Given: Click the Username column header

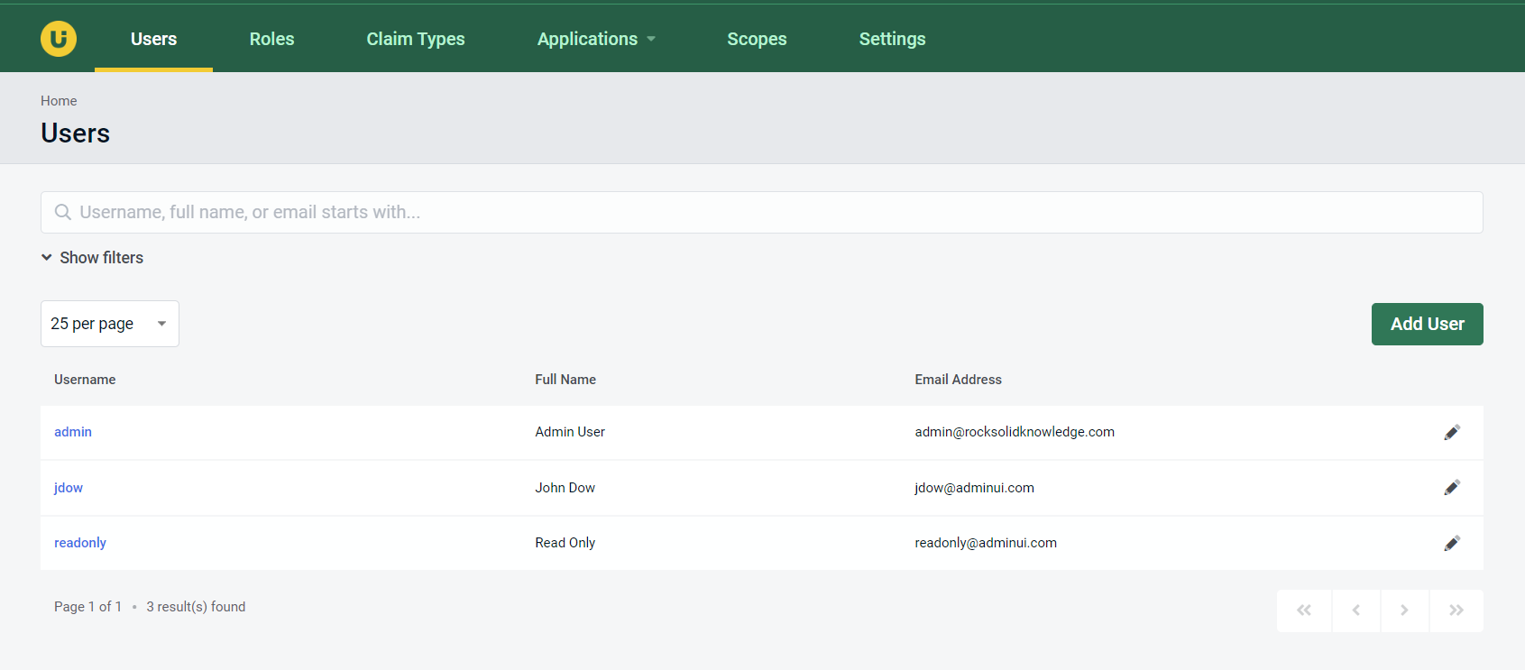Looking at the screenshot, I should pos(85,380).
